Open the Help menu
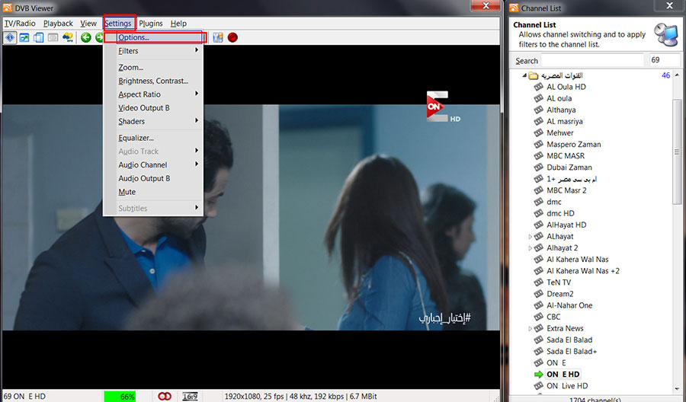Image resolution: width=686 pixels, height=402 pixels. (178, 23)
